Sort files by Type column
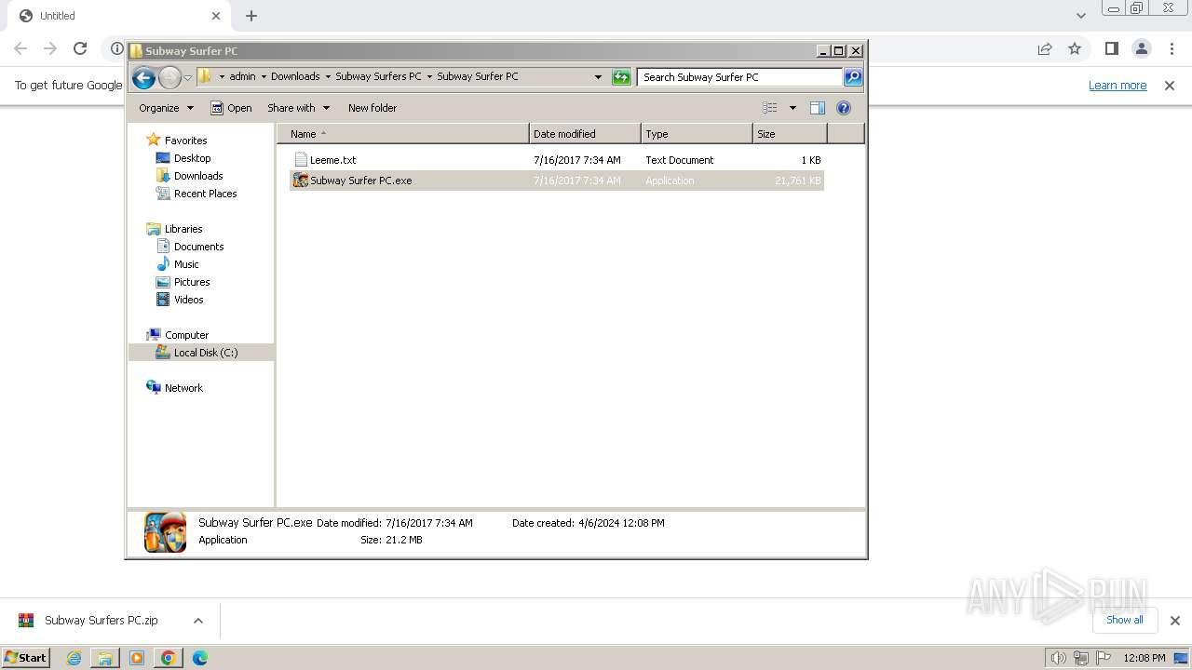Viewport: 1192px width, 670px height. coord(697,134)
